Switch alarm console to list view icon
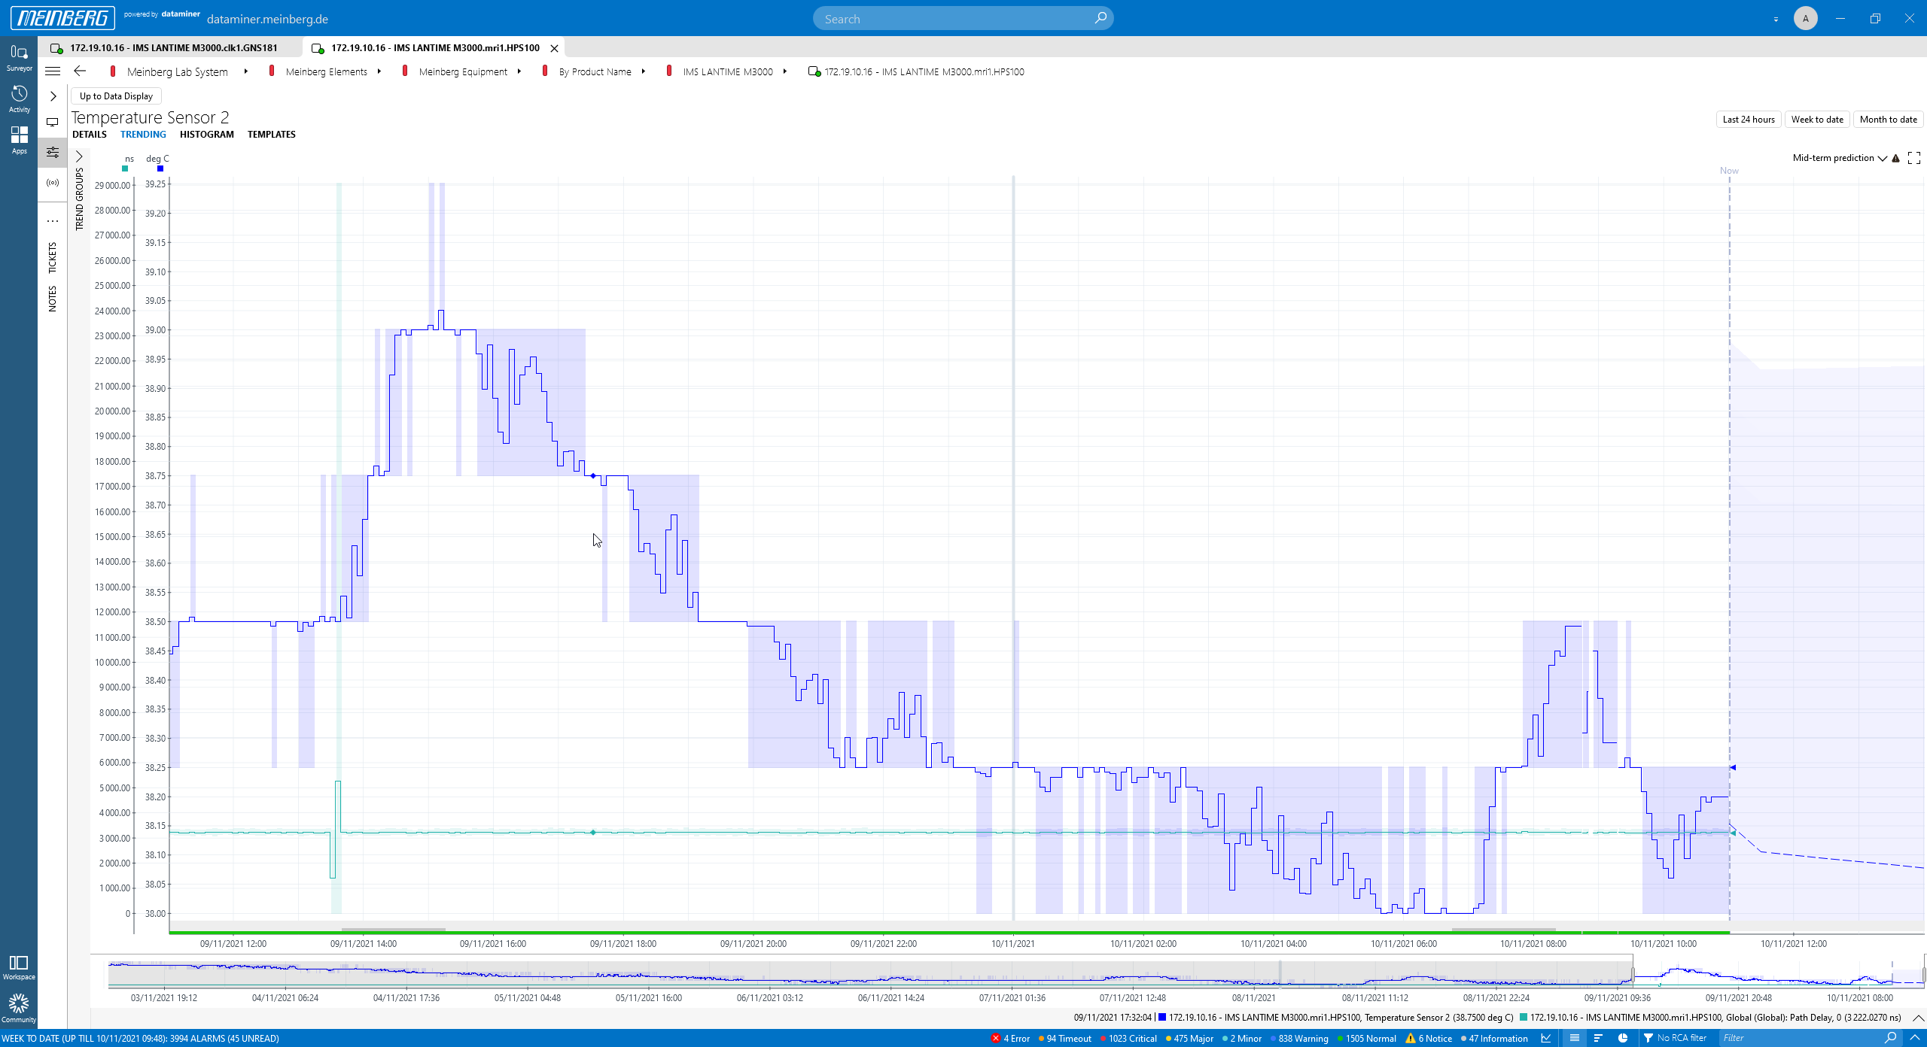The width and height of the screenshot is (1927, 1047). (x=1574, y=1038)
